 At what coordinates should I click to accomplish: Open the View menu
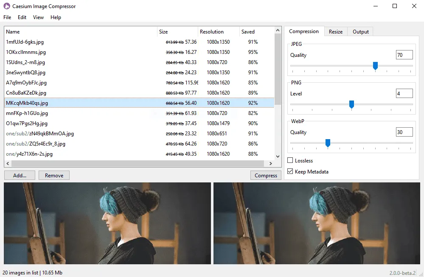point(38,17)
